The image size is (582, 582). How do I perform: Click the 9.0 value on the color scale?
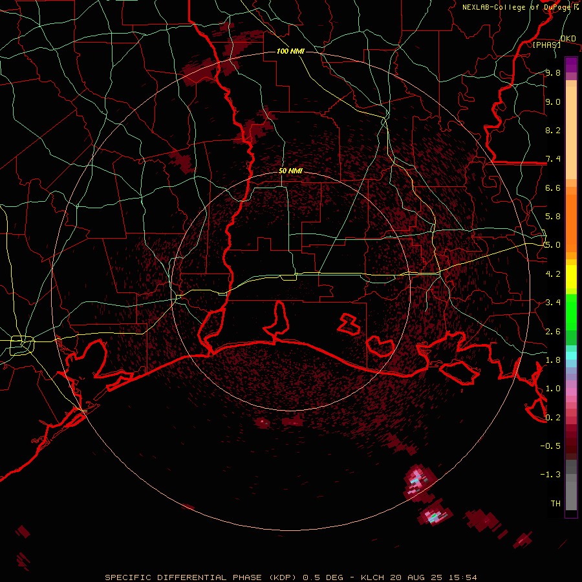553,102
